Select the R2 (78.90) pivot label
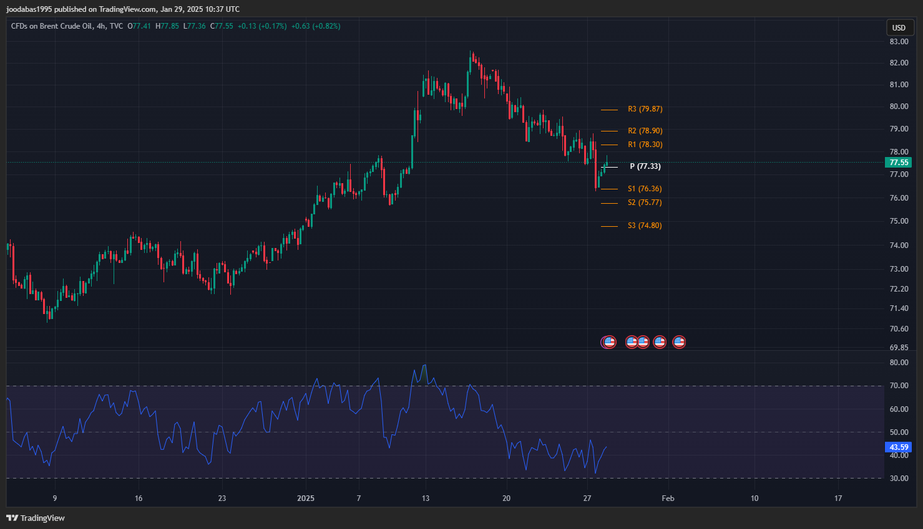 point(645,131)
